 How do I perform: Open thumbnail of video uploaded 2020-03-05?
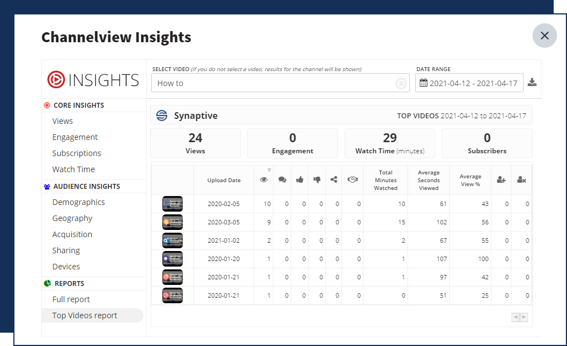click(172, 222)
